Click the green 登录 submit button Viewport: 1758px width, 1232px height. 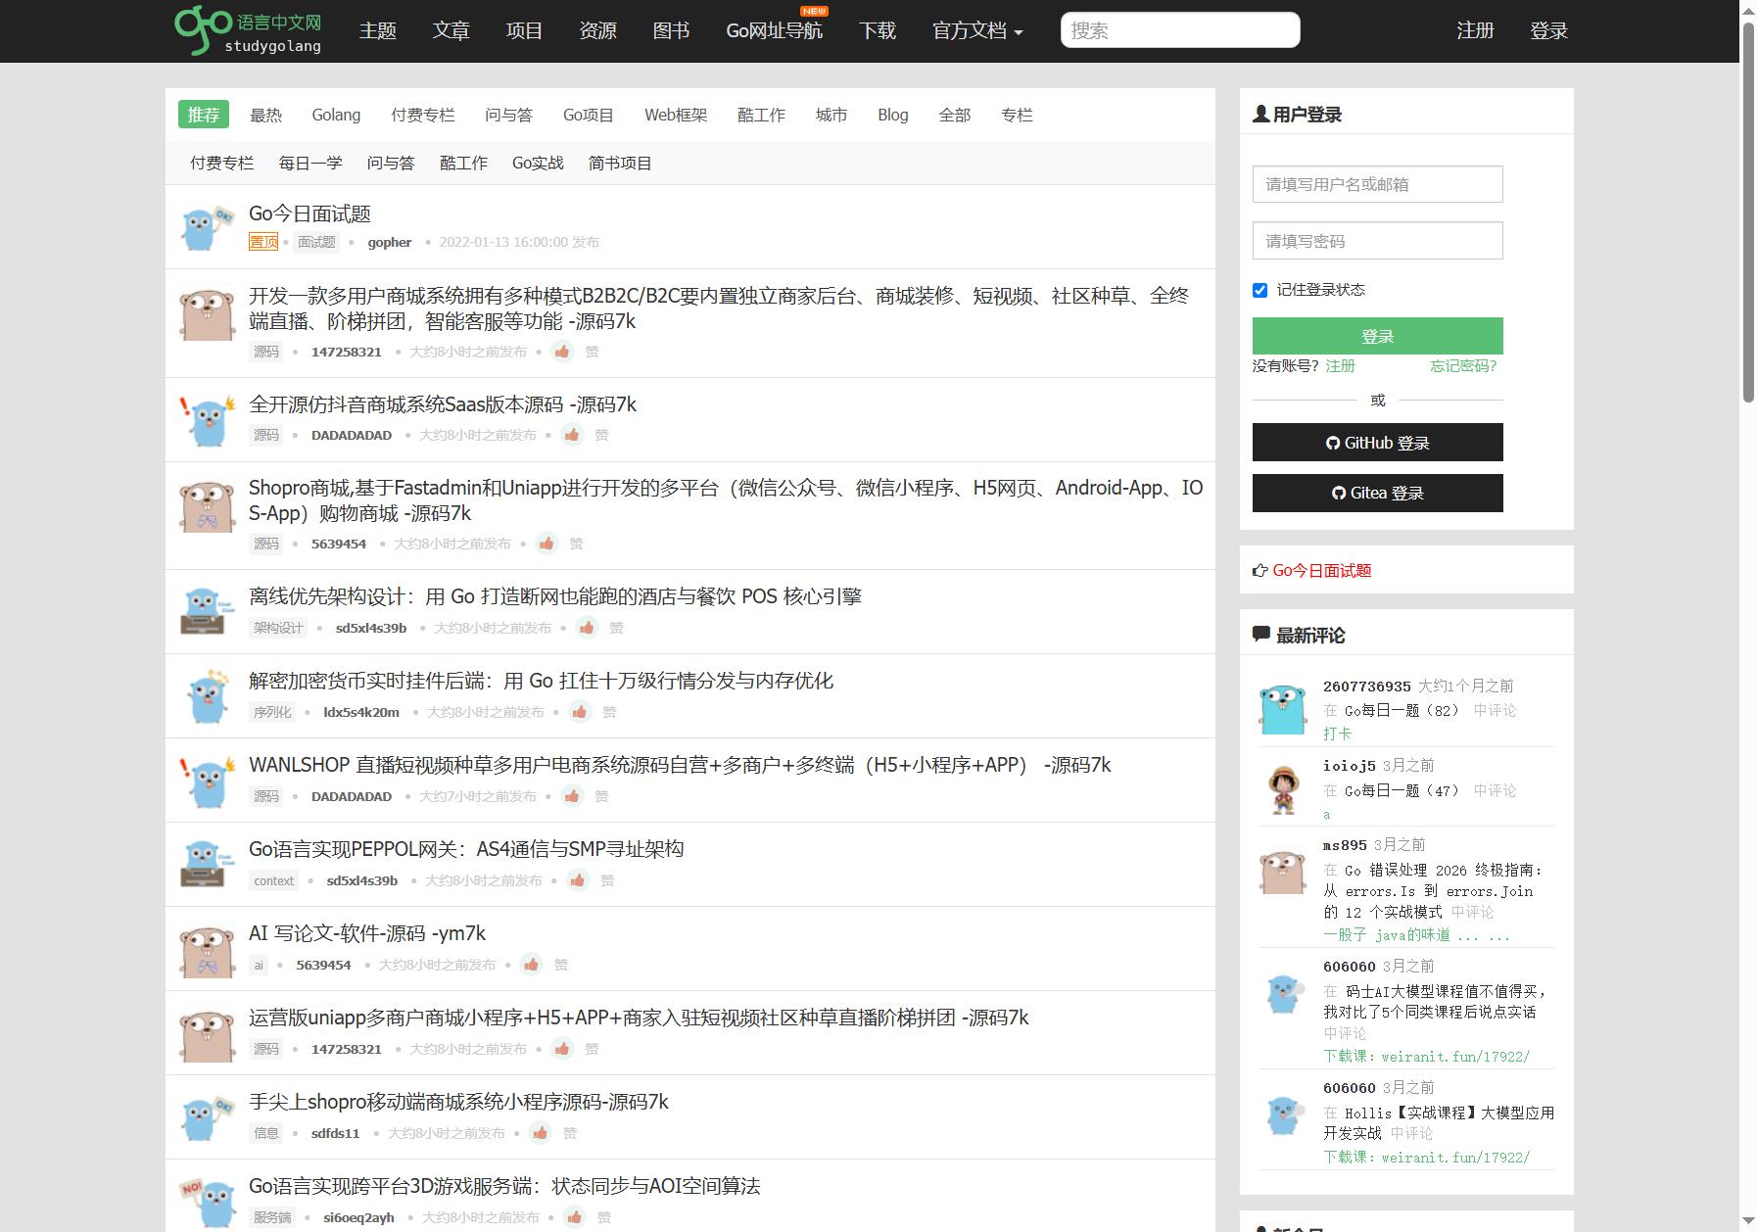point(1377,336)
